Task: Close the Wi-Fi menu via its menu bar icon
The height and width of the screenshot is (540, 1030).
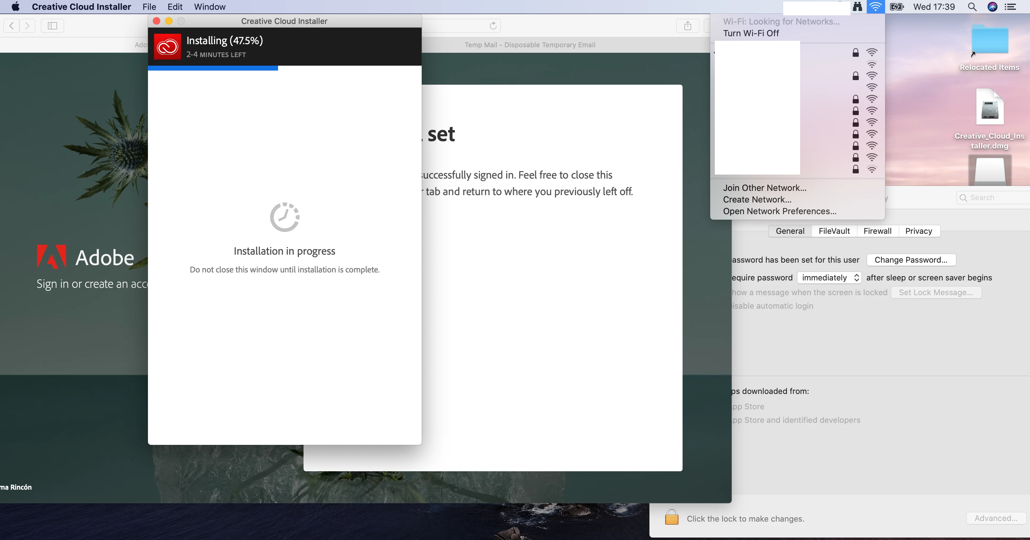Action: click(x=876, y=7)
